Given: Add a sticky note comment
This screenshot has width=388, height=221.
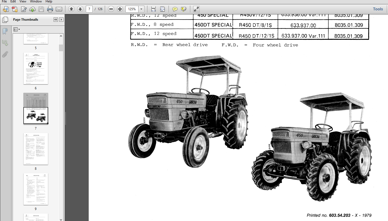Looking at the screenshot, I should (175, 9).
